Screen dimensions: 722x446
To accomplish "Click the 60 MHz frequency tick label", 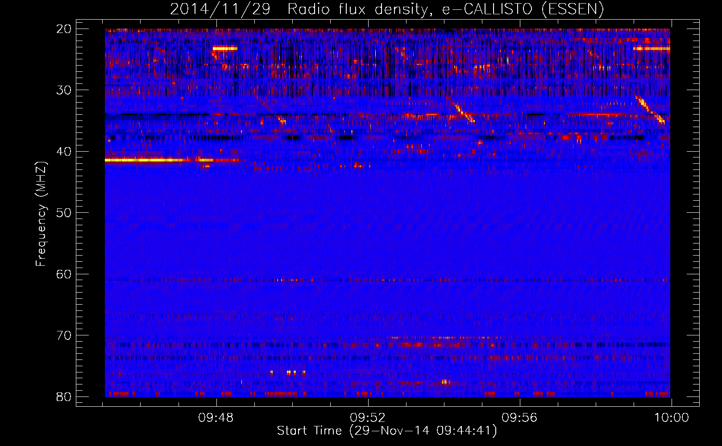I will (64, 274).
